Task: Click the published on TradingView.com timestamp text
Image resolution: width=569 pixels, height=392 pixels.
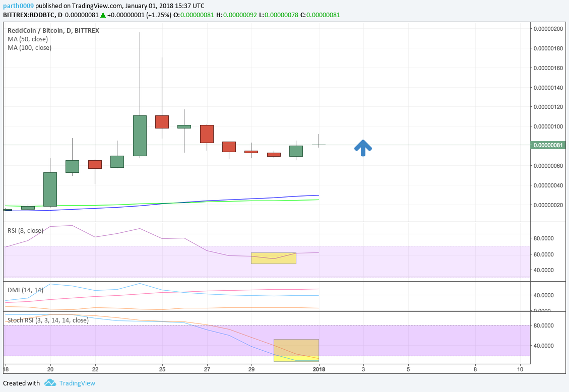Action: tap(120, 6)
